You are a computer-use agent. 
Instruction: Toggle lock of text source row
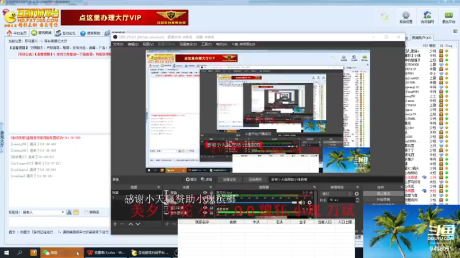coord(211,193)
